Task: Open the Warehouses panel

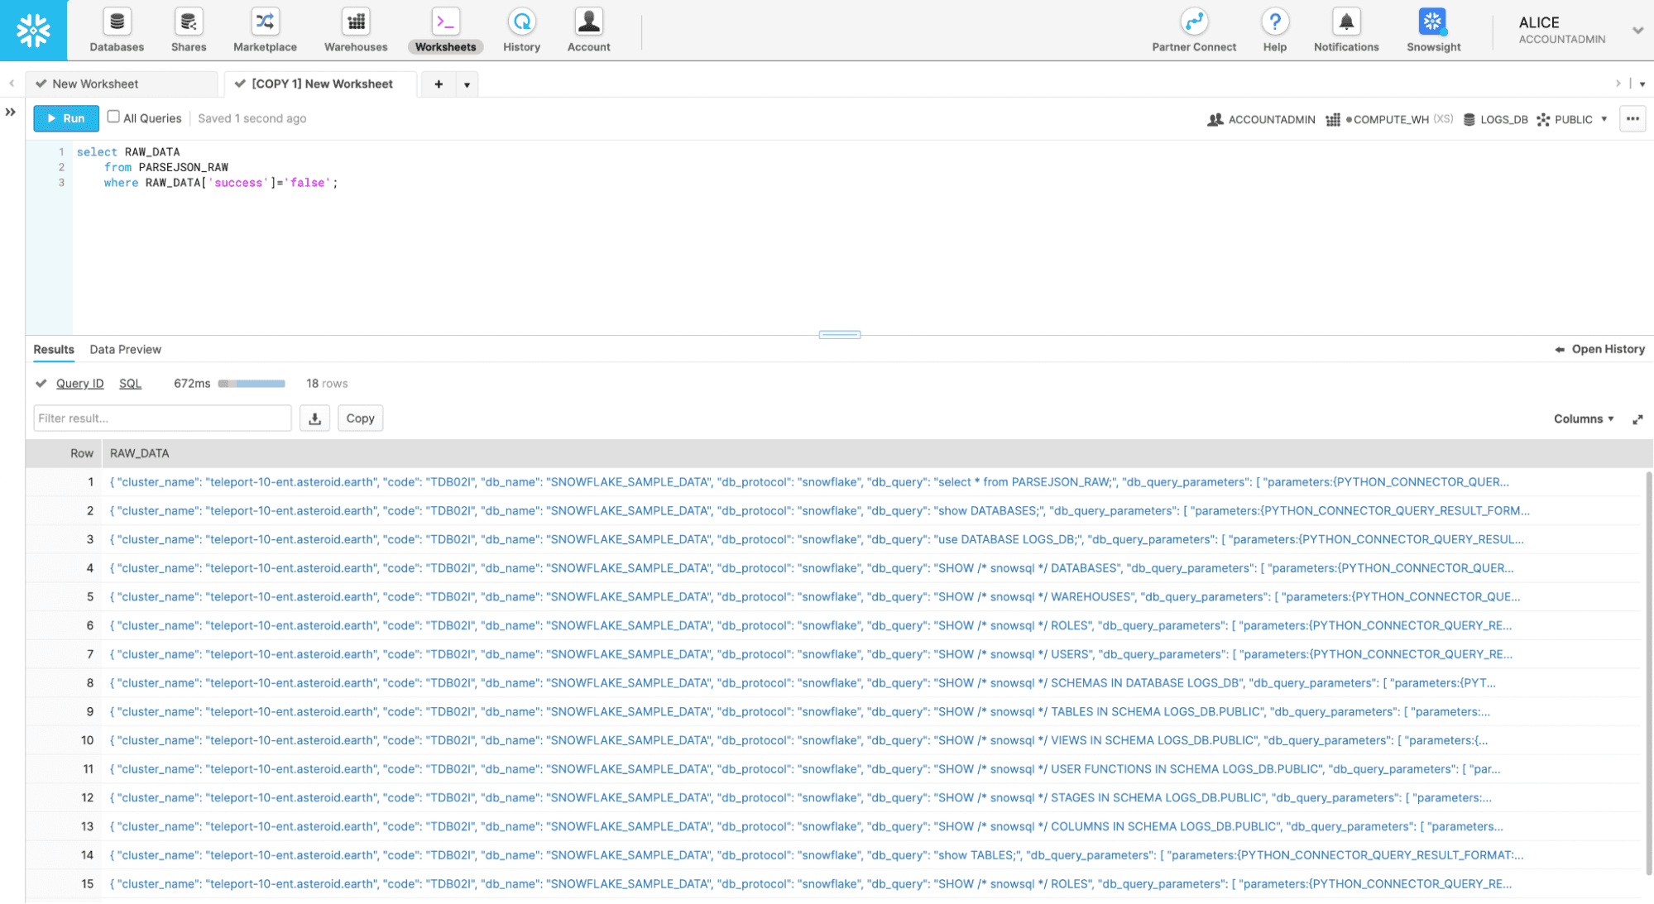Action: [x=355, y=30]
